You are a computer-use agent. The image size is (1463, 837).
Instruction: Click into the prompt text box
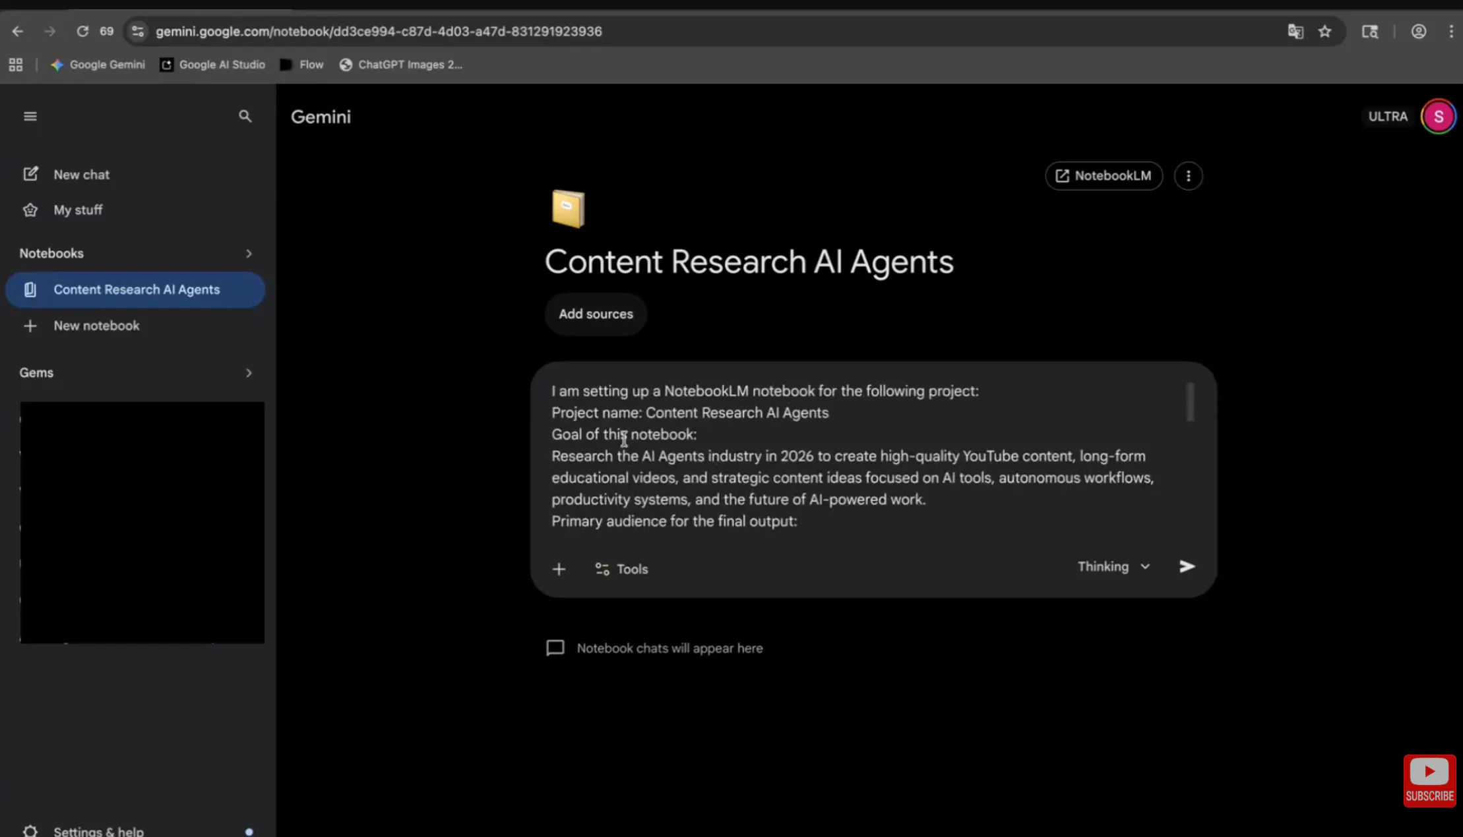pos(864,456)
